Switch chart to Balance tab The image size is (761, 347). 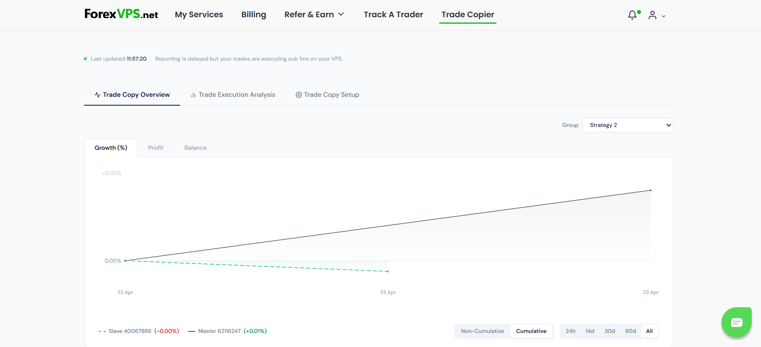click(x=196, y=148)
